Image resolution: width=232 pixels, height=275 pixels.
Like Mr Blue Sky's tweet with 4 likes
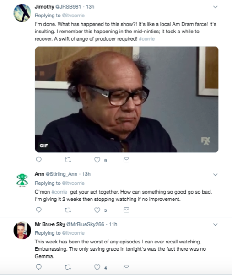pos(97,267)
